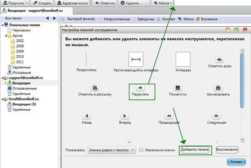This screenshot has height=168, width=251.
Task: Select the Архивировать icon
Action: click(x=218, y=88)
